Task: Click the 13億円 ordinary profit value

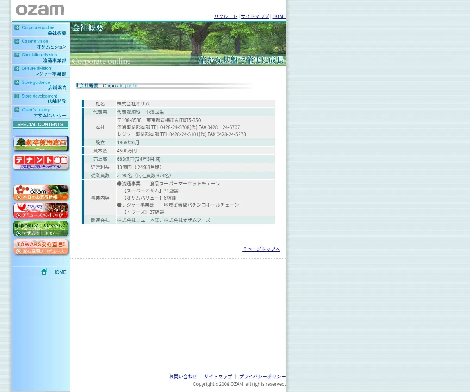Action: pyautogui.click(x=140, y=167)
